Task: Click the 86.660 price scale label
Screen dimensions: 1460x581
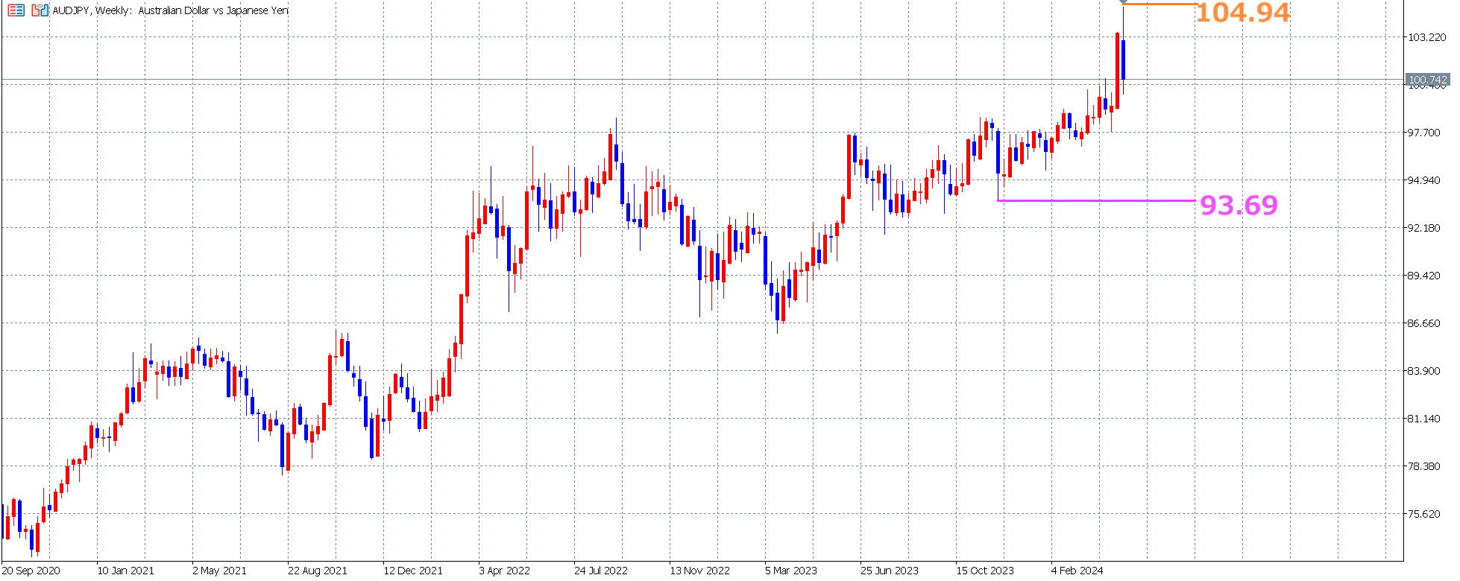Action: [x=1423, y=323]
